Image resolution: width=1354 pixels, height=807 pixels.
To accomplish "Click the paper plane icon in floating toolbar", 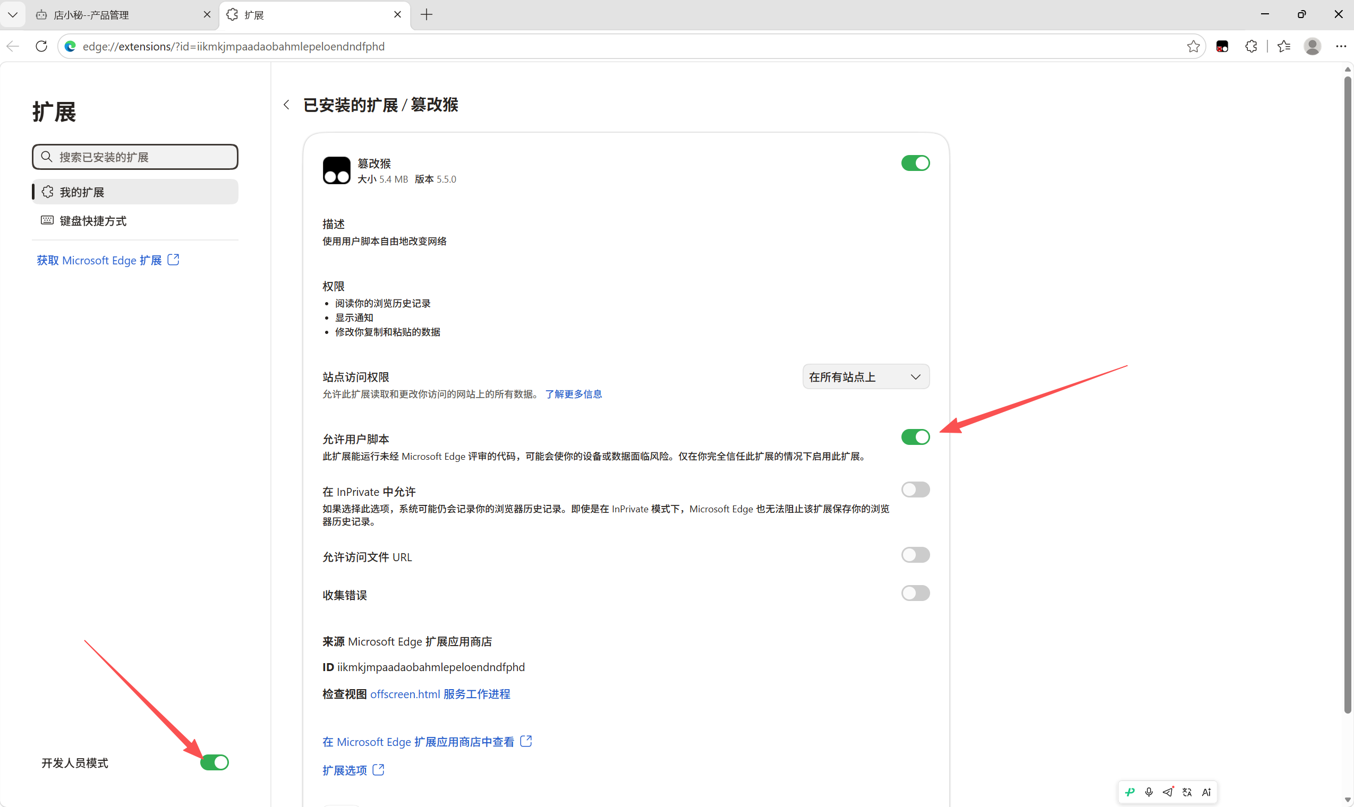I will coord(1168,792).
